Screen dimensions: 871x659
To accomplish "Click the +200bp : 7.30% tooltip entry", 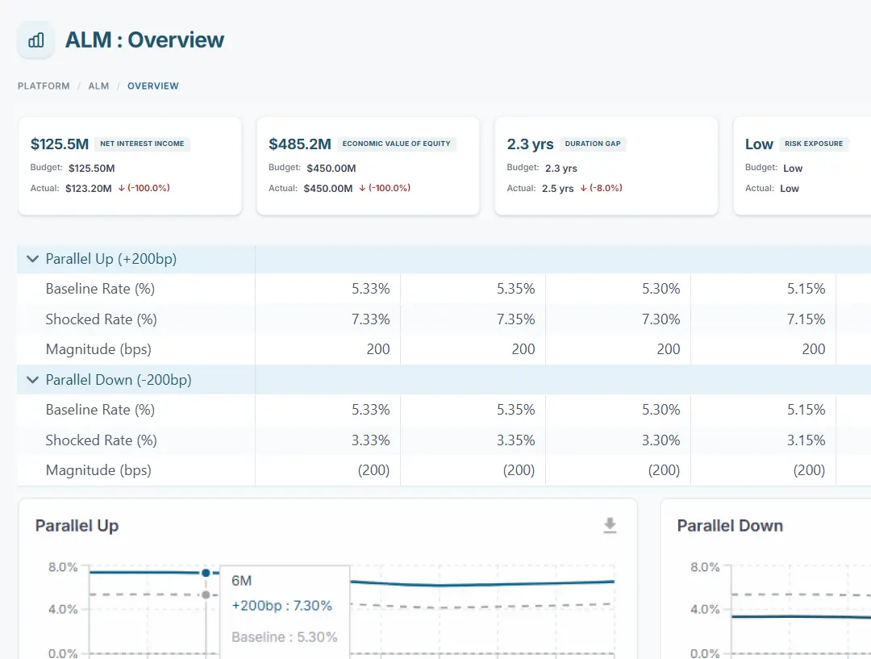I will pos(281,606).
